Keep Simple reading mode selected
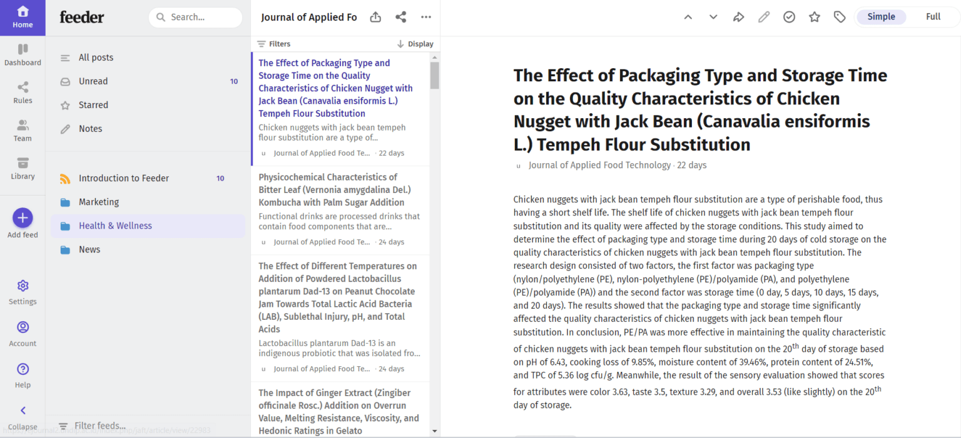The height and width of the screenshot is (438, 961). point(881,17)
